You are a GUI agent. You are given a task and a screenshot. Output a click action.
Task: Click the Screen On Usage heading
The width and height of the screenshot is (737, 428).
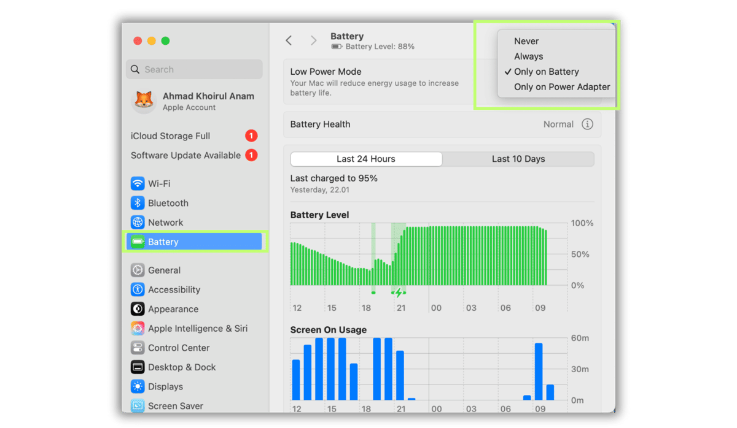(x=328, y=330)
